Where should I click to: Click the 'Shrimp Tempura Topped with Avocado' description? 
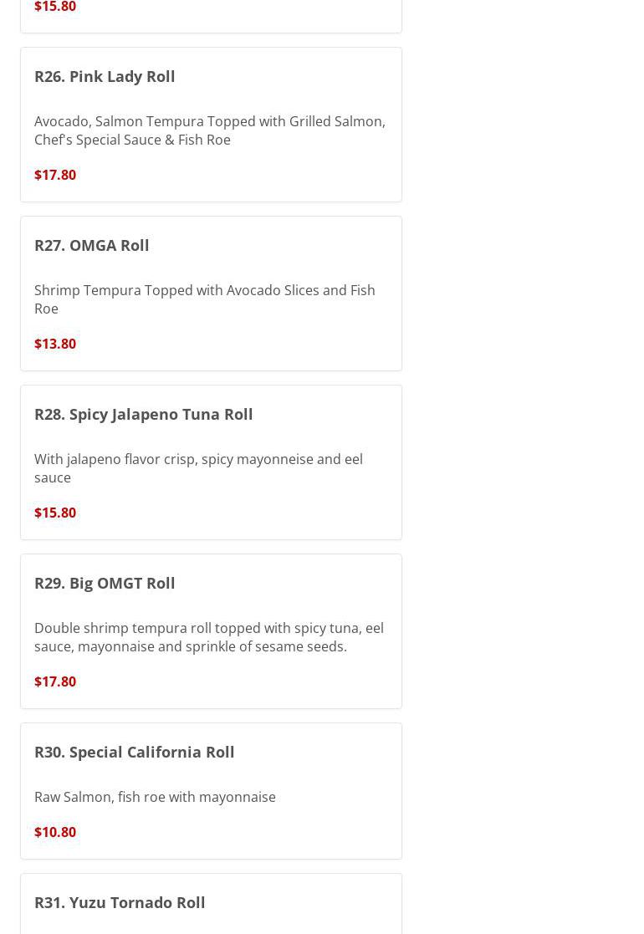[x=204, y=299]
